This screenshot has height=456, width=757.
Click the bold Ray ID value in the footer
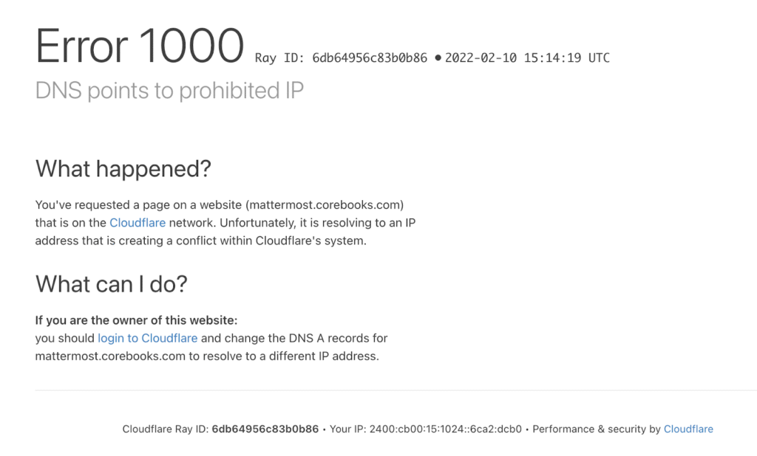pyautogui.click(x=265, y=429)
